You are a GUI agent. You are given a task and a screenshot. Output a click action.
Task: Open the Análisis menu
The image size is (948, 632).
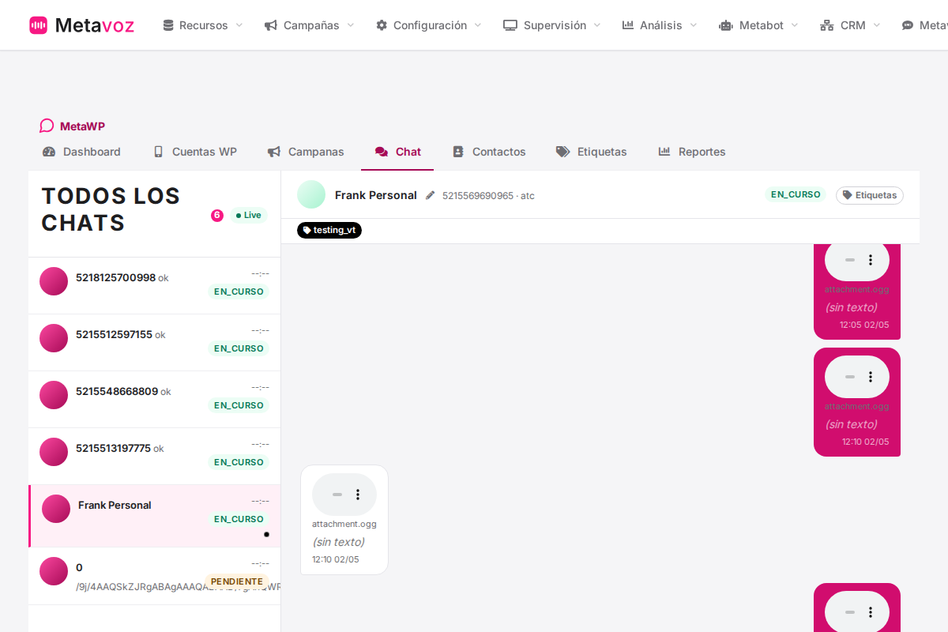pyautogui.click(x=660, y=25)
